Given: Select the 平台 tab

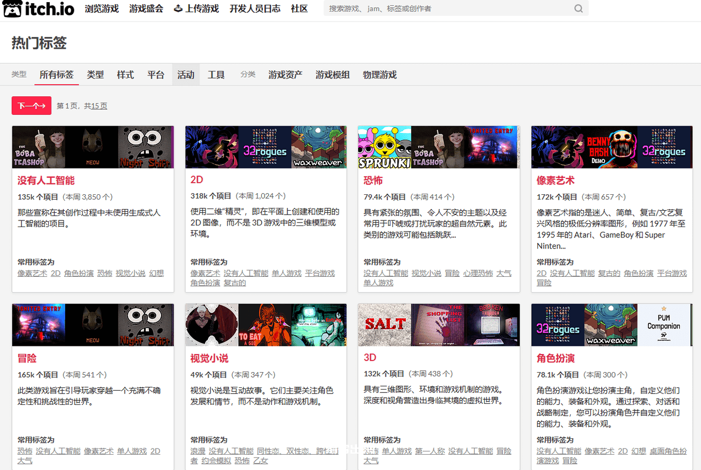Looking at the screenshot, I should pyautogui.click(x=156, y=74).
